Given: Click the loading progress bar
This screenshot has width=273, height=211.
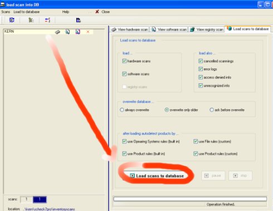Looking at the screenshot, I should click(190, 199).
